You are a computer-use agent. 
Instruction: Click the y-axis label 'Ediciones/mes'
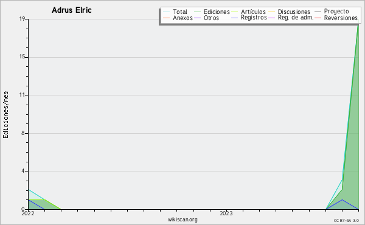[5, 115]
